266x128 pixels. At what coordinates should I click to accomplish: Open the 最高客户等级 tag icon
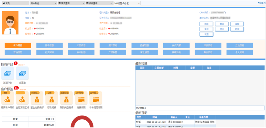coord(8,98)
